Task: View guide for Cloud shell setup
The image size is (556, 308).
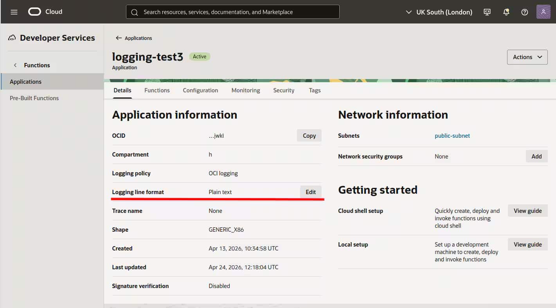Action: tap(528, 211)
